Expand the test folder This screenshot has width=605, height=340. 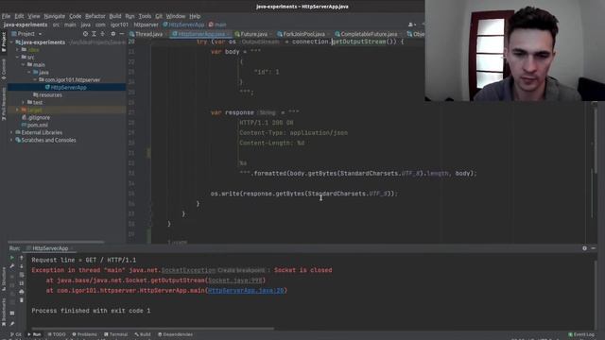[x=23, y=102]
